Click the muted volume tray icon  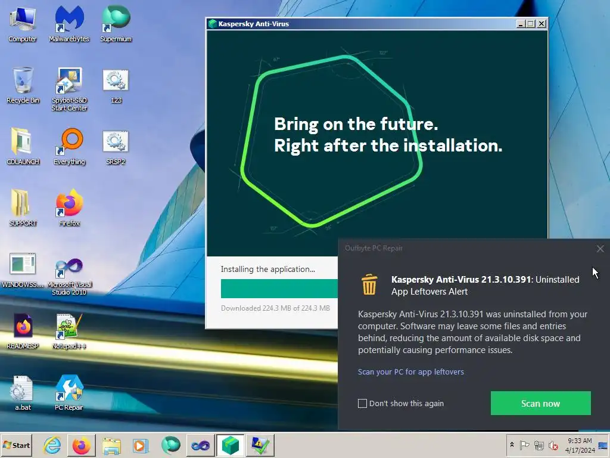(553, 445)
